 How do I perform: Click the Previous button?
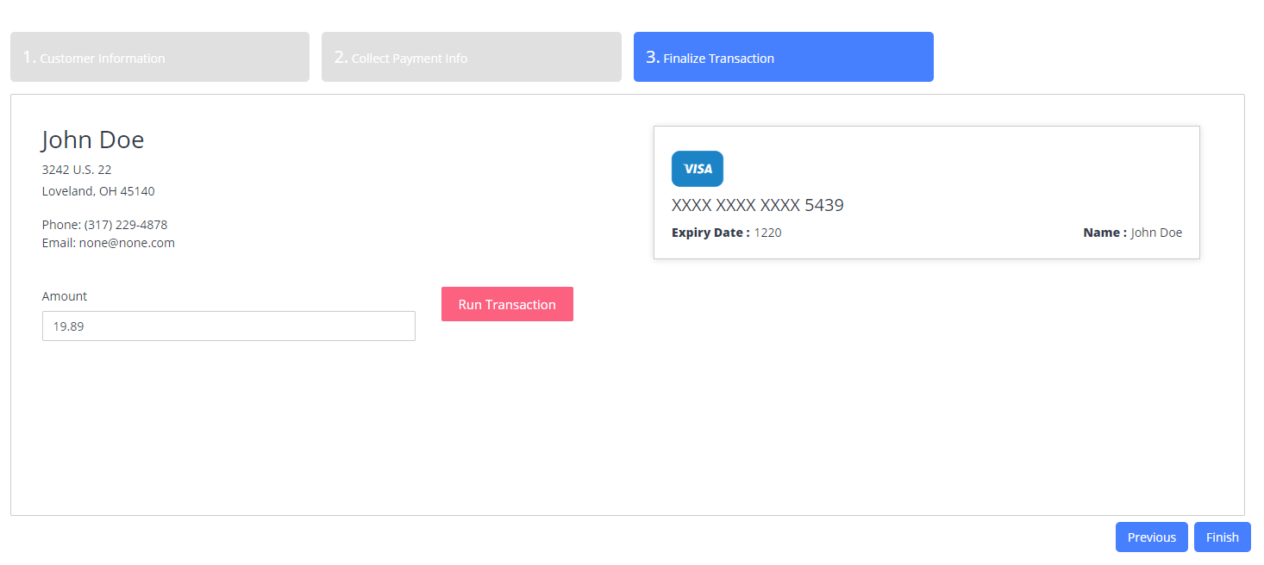(x=1151, y=537)
